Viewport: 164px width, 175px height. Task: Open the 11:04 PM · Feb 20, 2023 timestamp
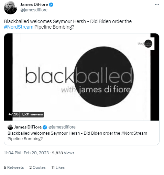(x=26, y=153)
